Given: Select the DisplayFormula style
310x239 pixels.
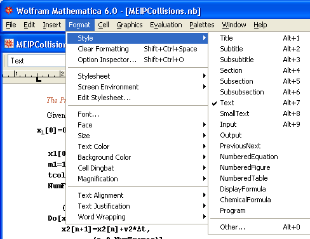Looking at the screenshot, I should click(260, 189).
